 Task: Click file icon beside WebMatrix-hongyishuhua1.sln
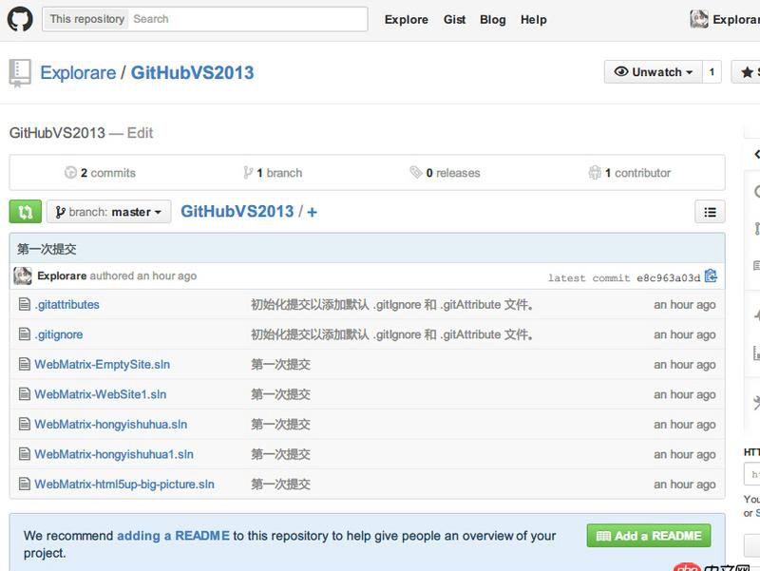(25, 454)
